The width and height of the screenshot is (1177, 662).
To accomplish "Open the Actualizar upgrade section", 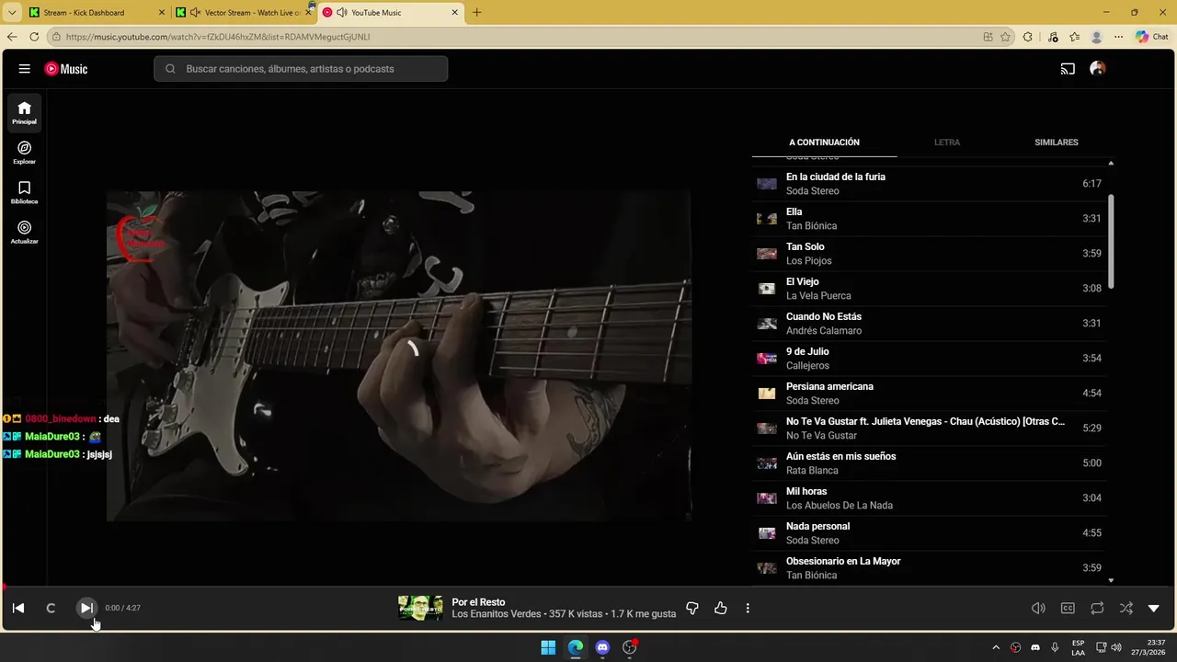I will [25, 232].
